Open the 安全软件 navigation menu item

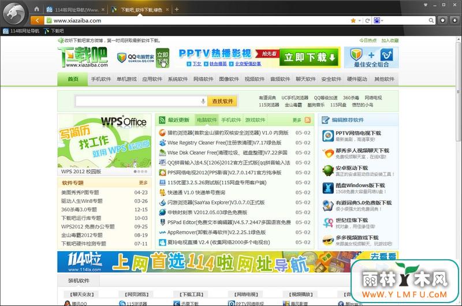click(331, 79)
